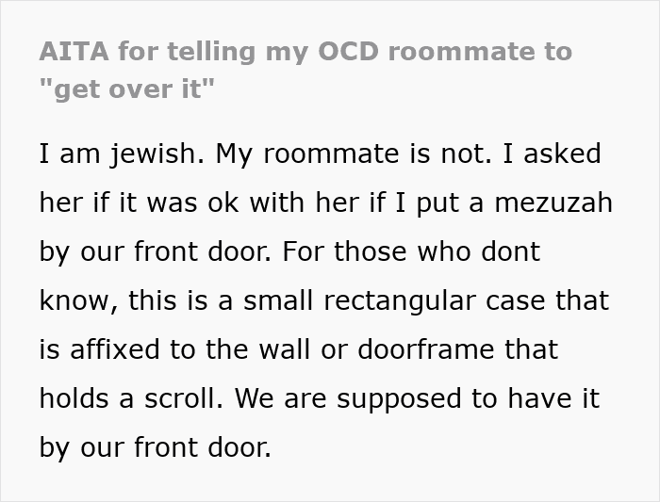Click the word "holds" starting the sixth line

74,398
